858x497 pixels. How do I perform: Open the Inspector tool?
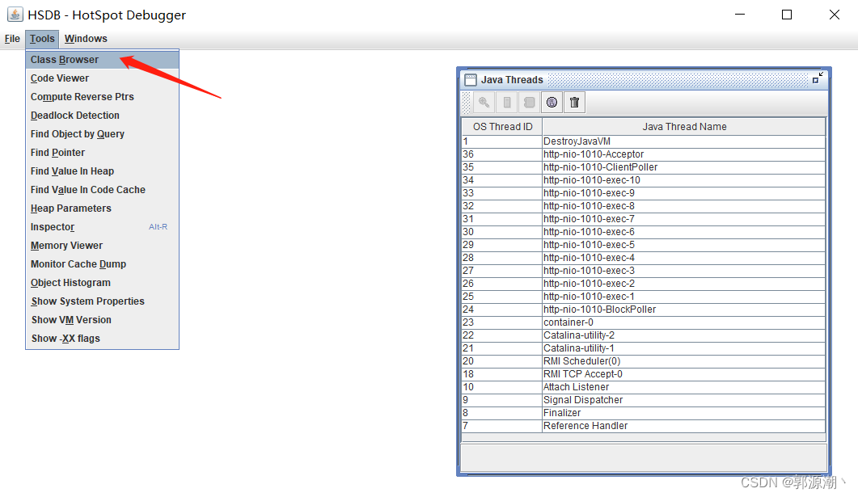[103, 227]
